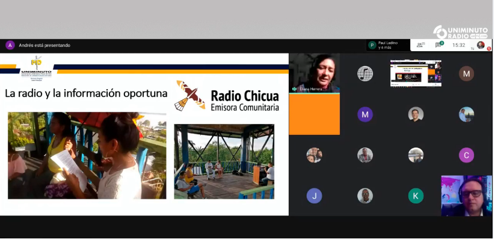Select the music globe participant avatar
This screenshot has width=495, height=239.
[x=365, y=73]
